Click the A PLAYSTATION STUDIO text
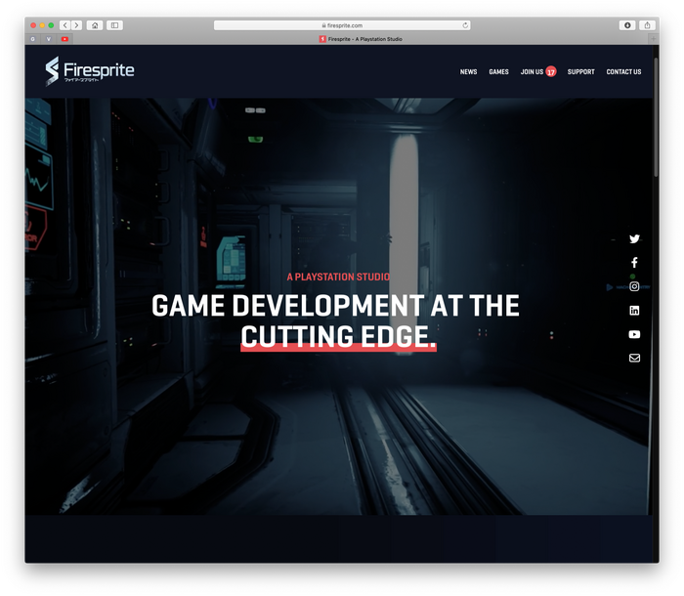Viewport: 684px width, 596px height. [338, 277]
